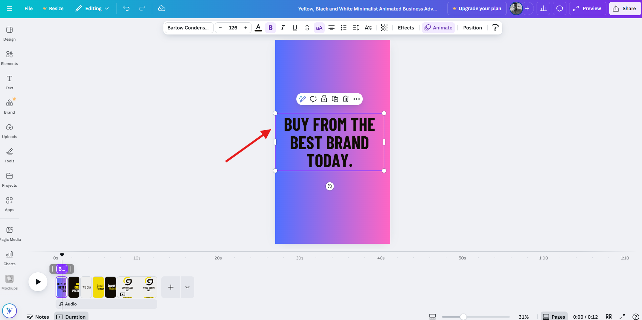The width and height of the screenshot is (642, 320).
Task: Toggle the uppercase aA text case
Action: pos(319,27)
